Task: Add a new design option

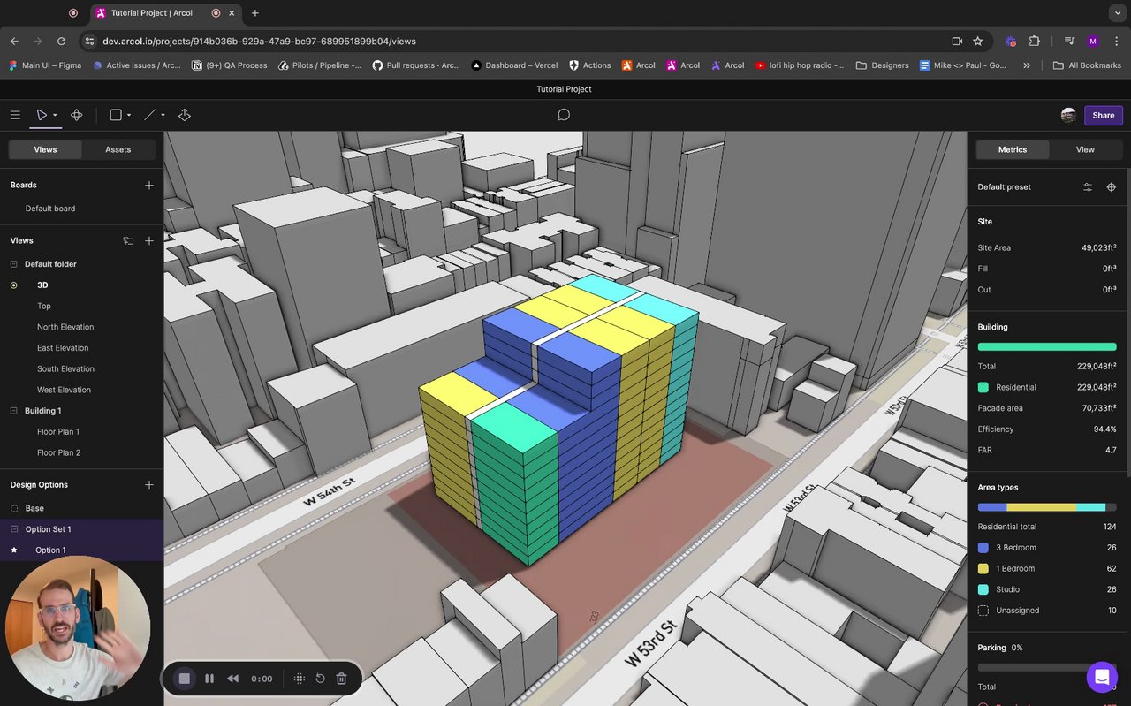Action: 149,485
